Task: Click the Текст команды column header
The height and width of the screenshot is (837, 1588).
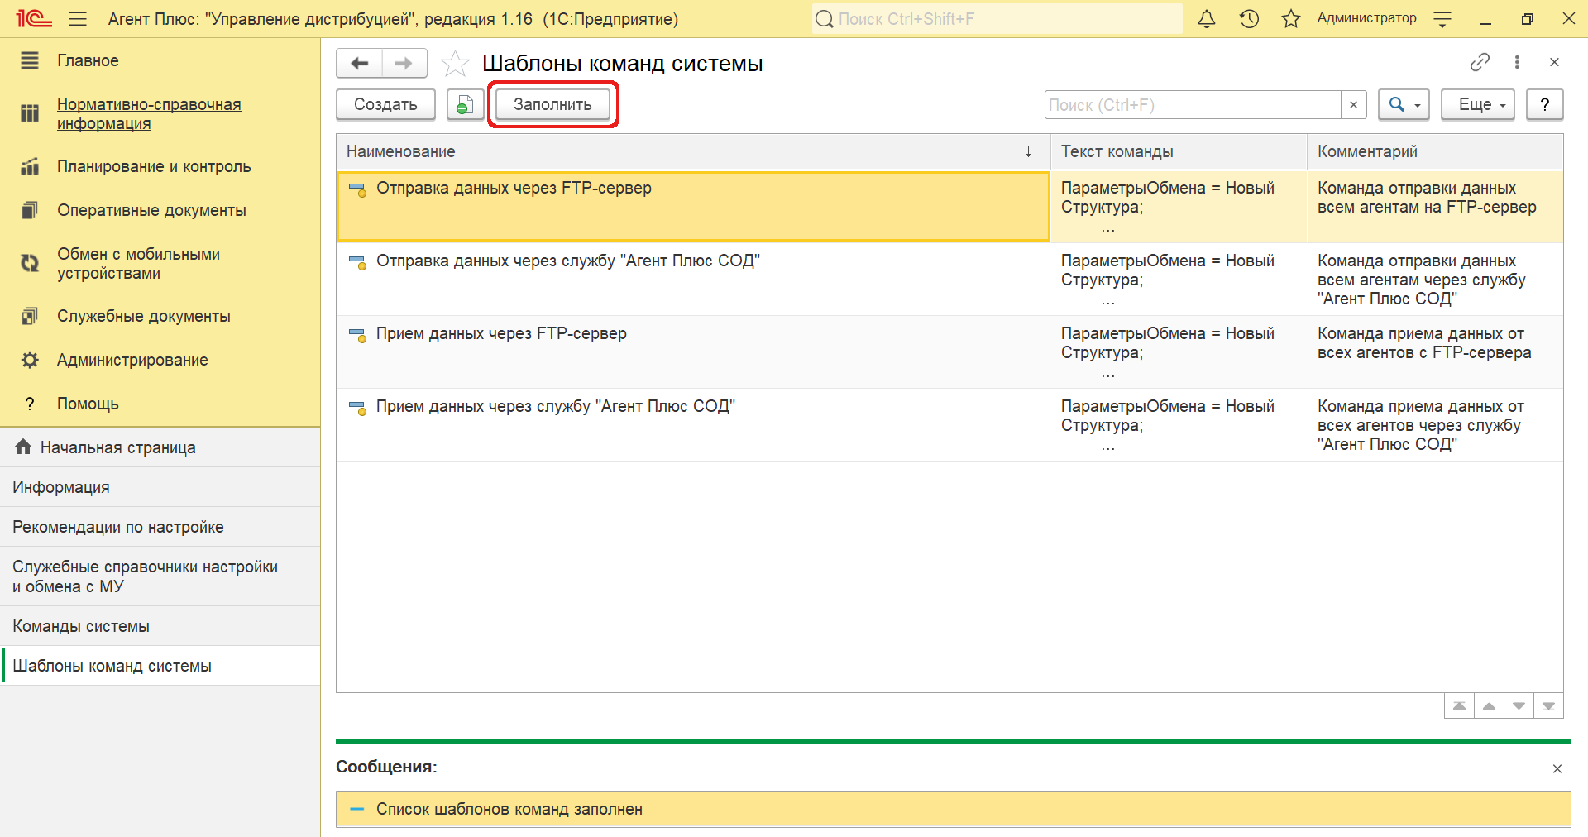Action: coord(1179,151)
